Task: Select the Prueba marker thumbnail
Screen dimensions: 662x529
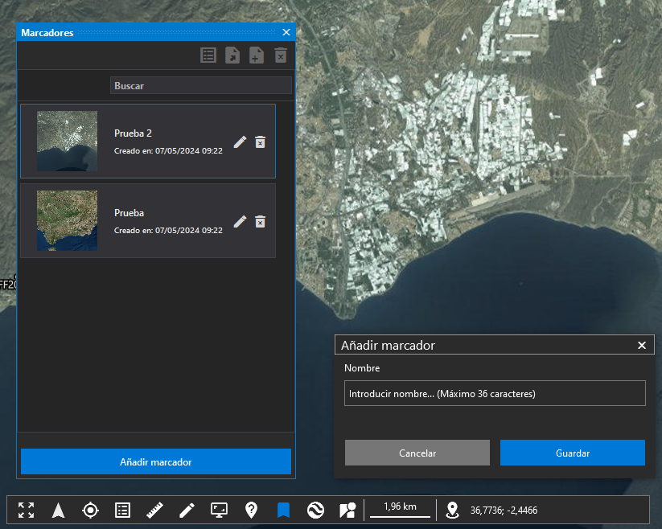Action: point(68,220)
